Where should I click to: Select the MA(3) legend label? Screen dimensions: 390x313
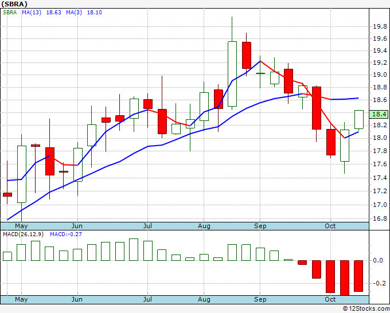pos(74,13)
